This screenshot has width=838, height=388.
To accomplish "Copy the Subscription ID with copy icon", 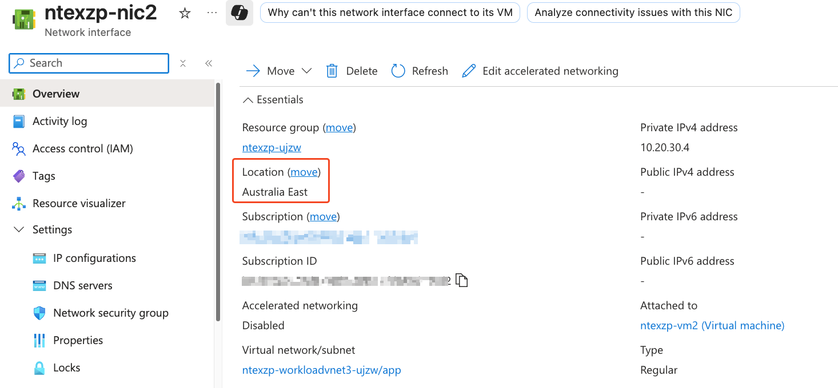I will (462, 281).
